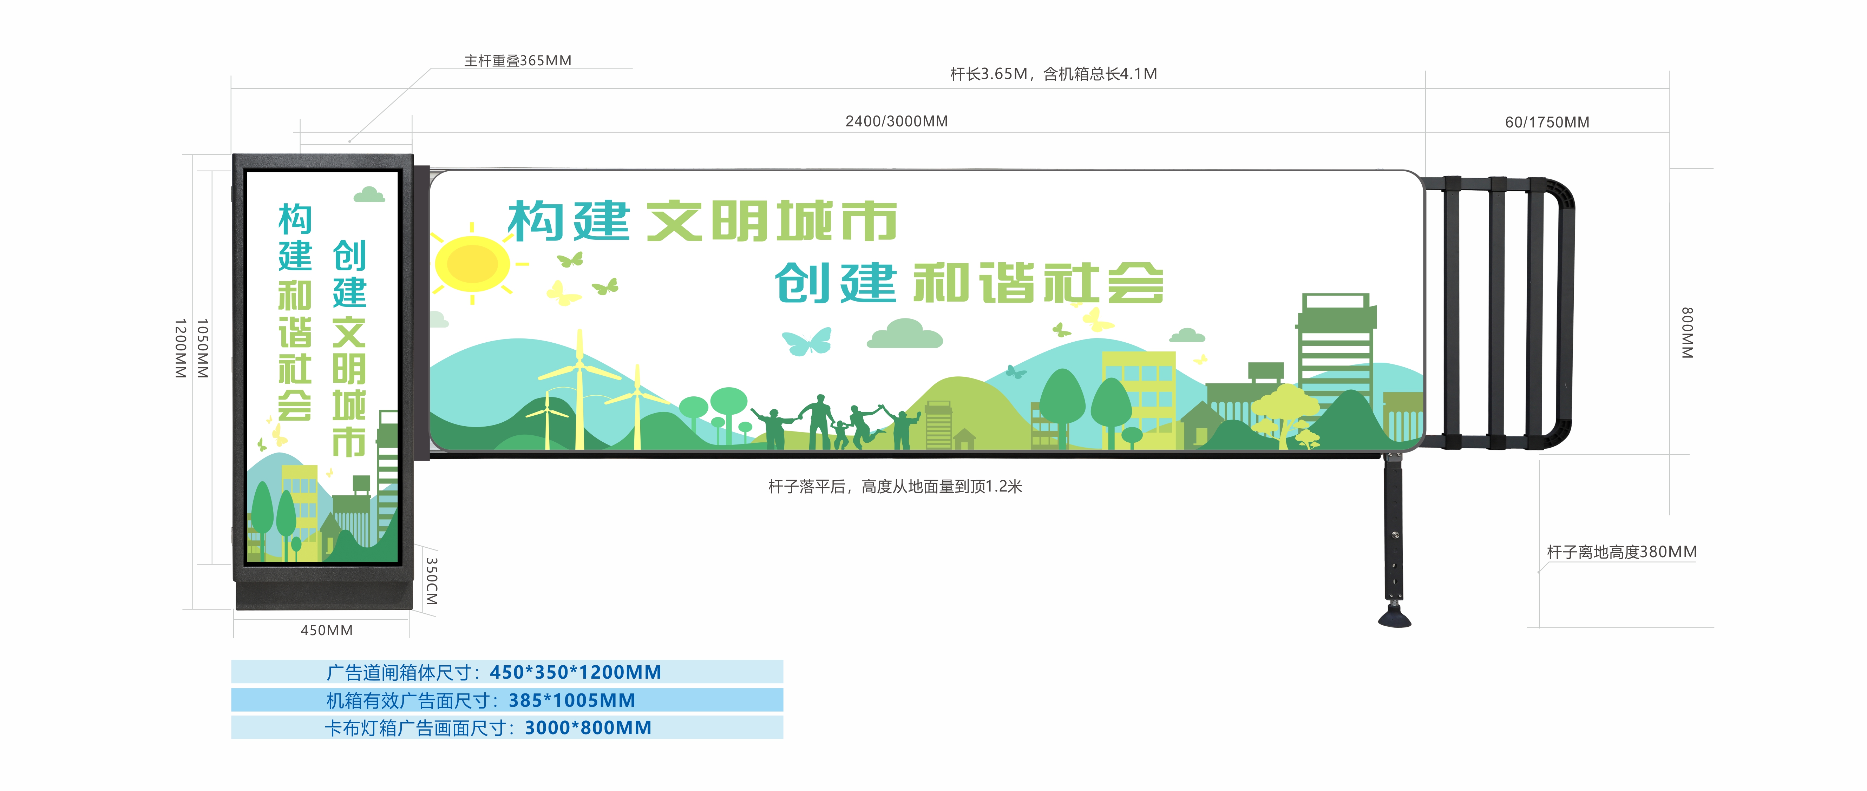Click the small cloud atop the cabinet poster
This screenshot has height=791, width=1867.
click(369, 194)
